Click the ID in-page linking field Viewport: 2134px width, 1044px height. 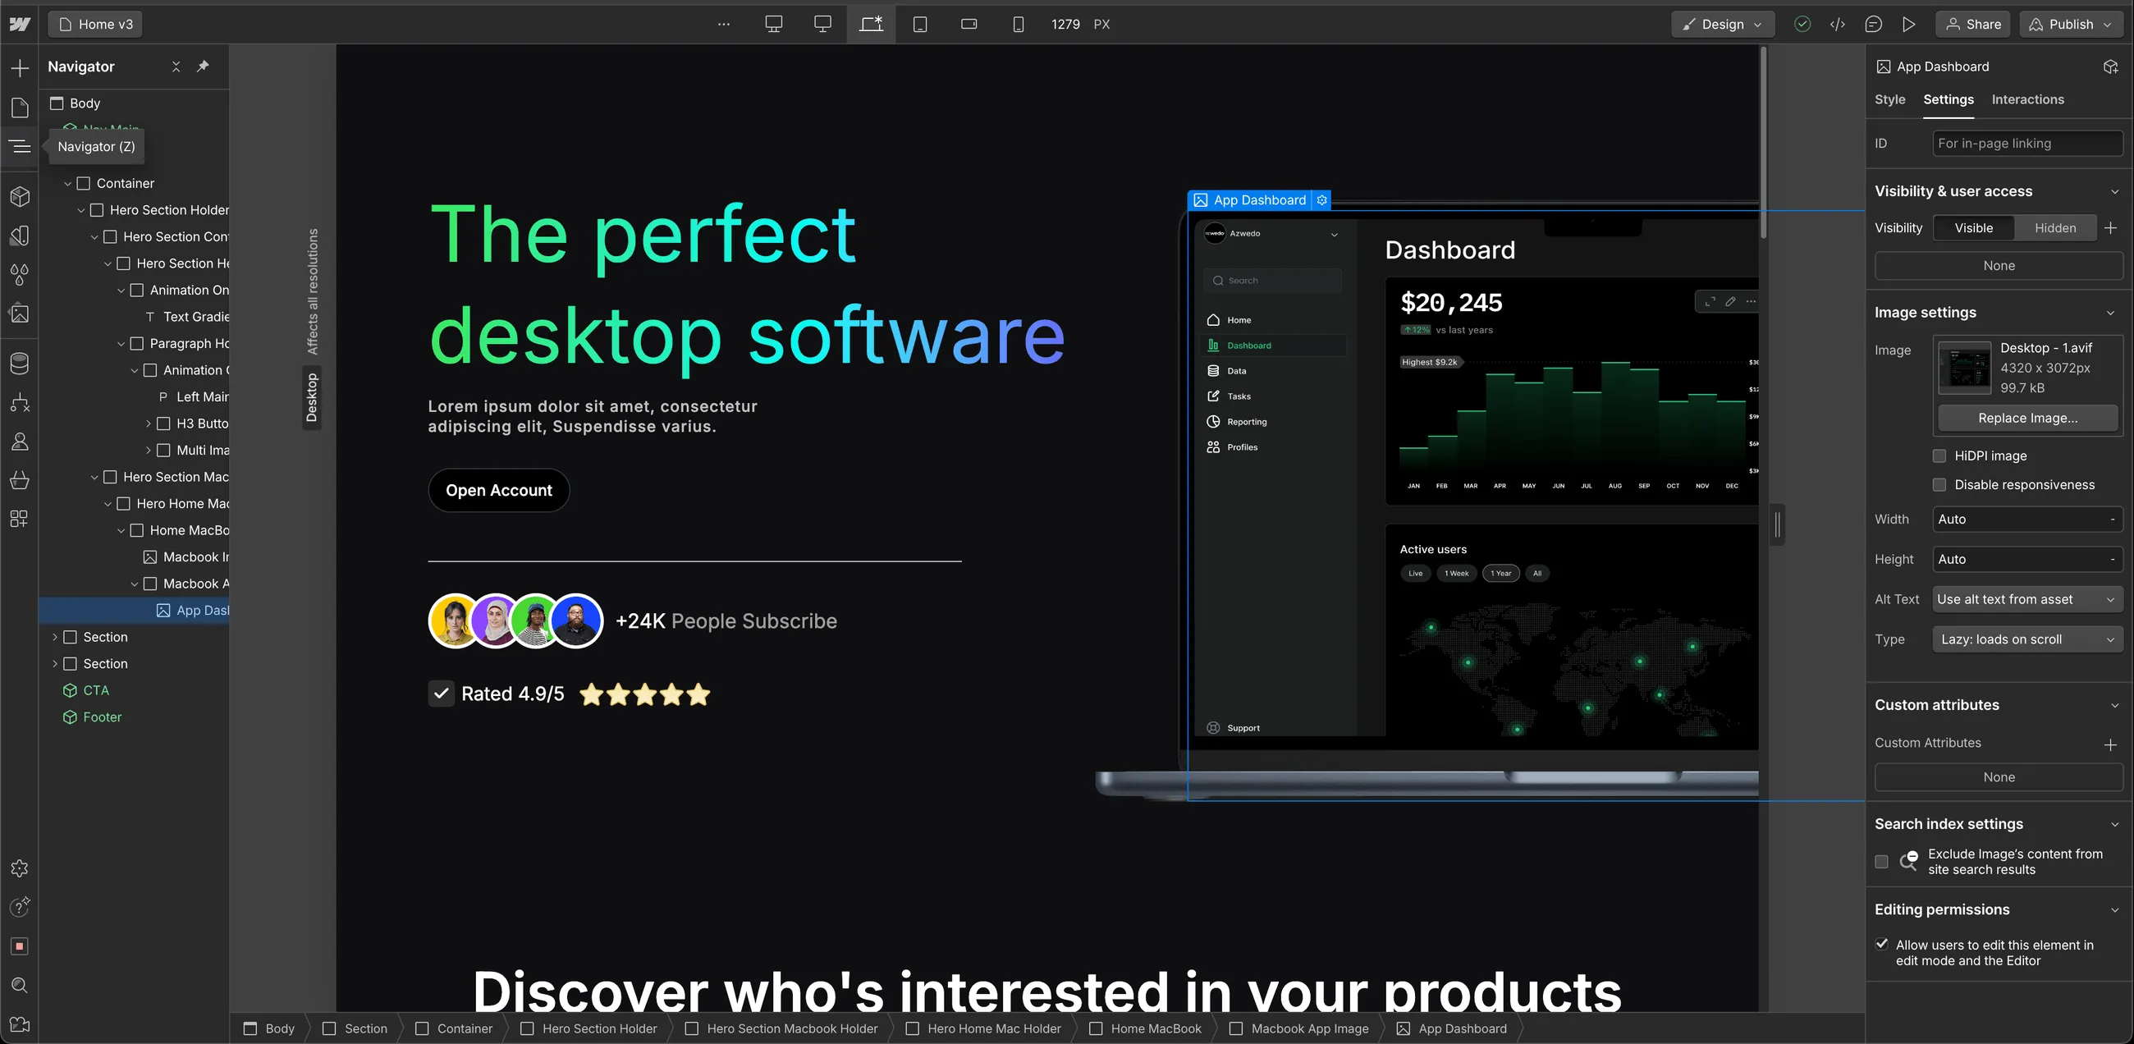[x=2026, y=144]
